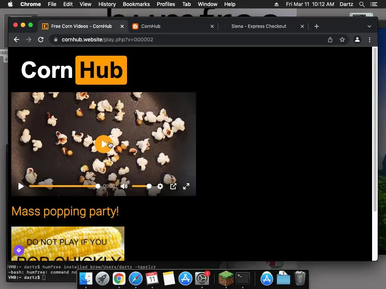Open Spotlight search magnifier icon
Viewport: 386px width, 289px height.
[x=361, y=4]
